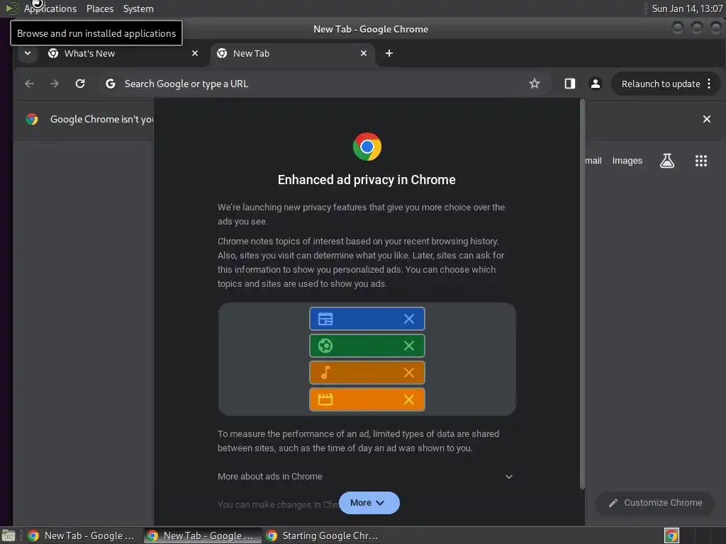Open the Google apps grid

(701, 161)
